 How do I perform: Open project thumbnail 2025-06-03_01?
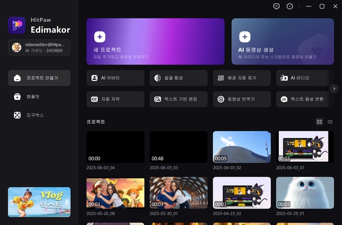pos(305,146)
